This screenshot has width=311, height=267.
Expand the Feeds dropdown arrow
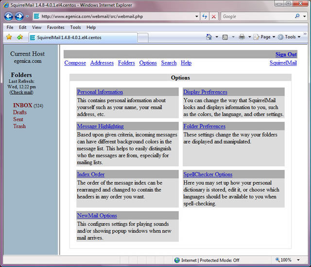[233, 37]
